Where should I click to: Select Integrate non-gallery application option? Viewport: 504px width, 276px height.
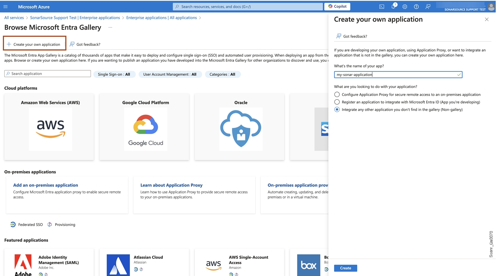point(337,109)
